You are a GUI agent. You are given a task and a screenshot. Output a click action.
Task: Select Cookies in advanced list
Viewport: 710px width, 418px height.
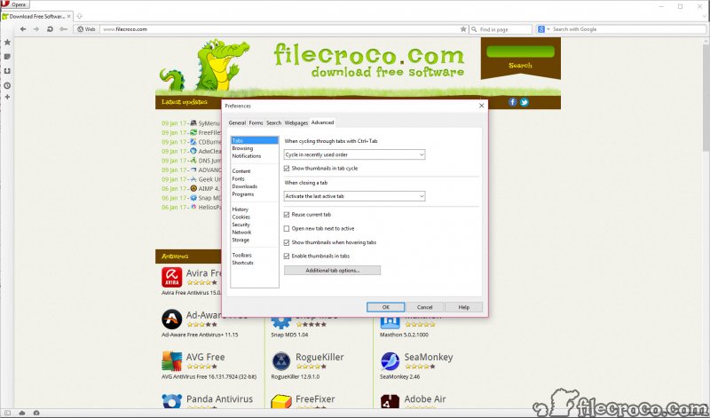point(241,217)
